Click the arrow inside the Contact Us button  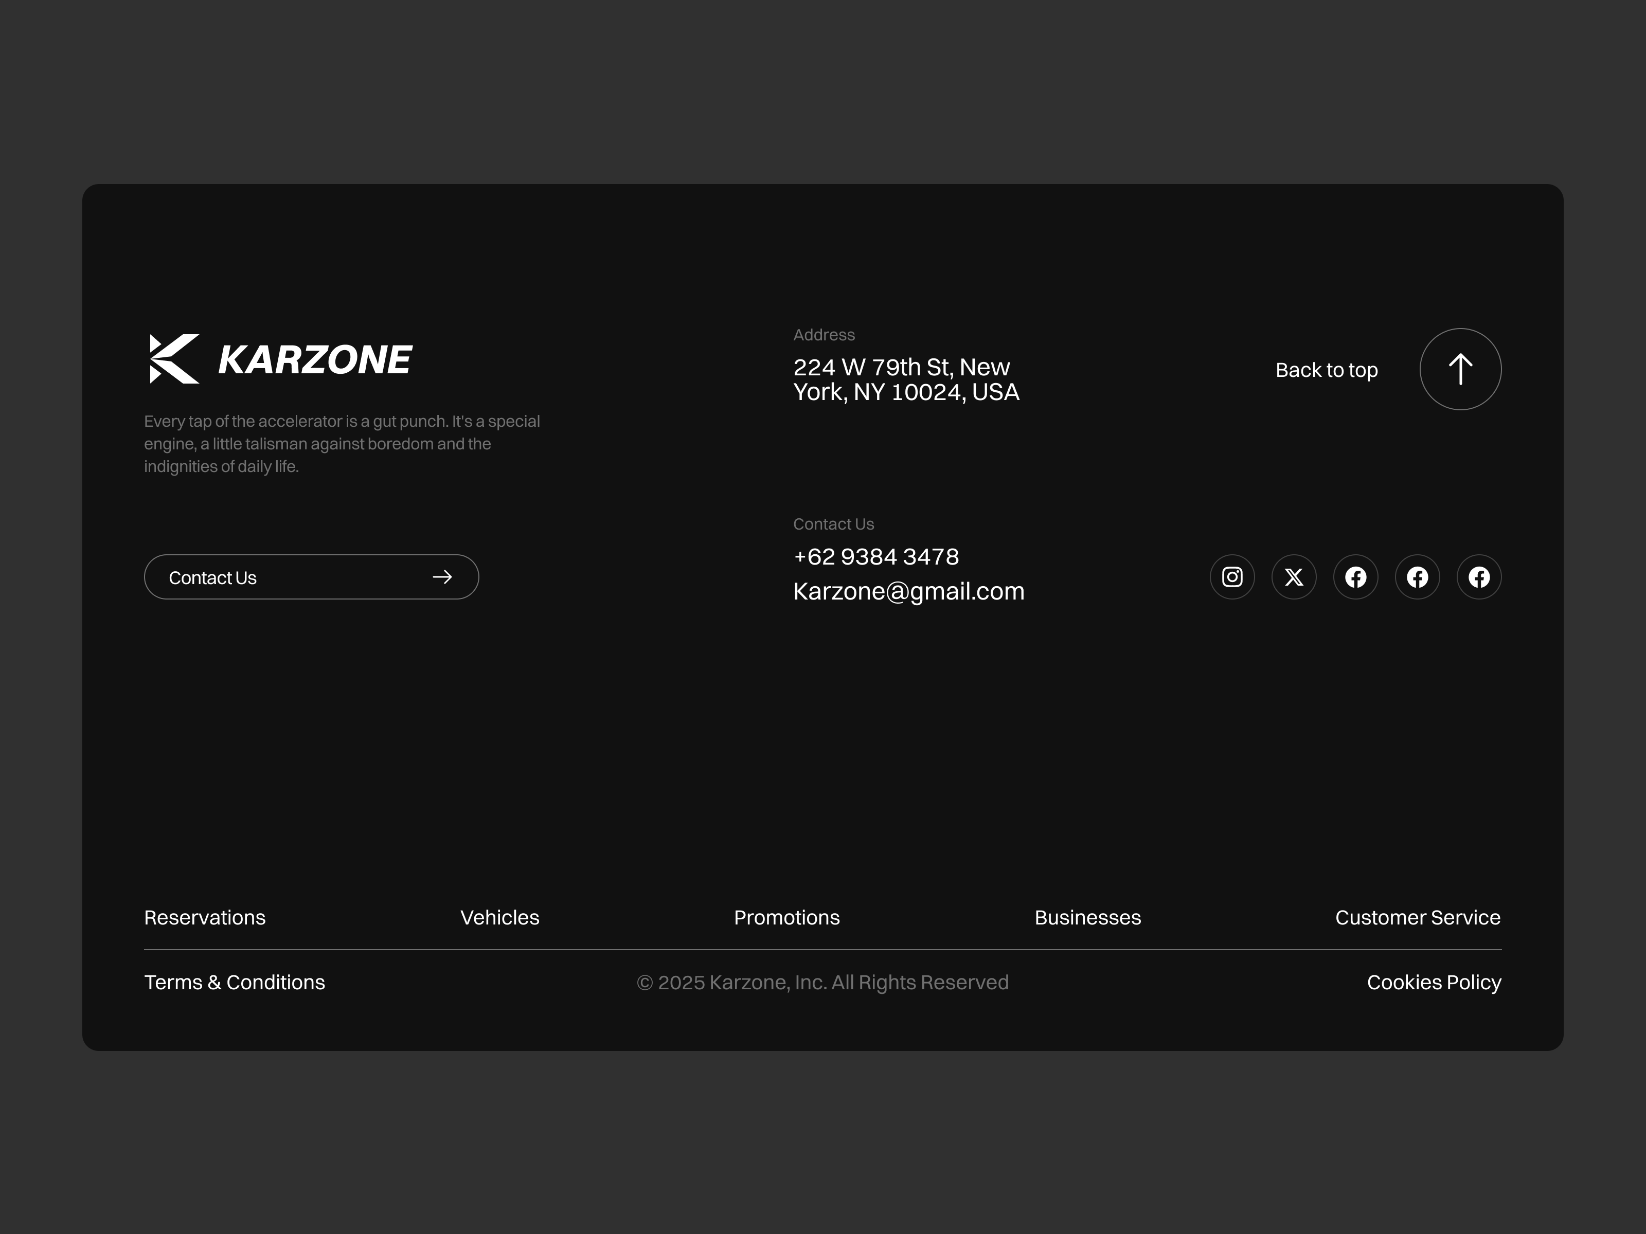click(443, 576)
